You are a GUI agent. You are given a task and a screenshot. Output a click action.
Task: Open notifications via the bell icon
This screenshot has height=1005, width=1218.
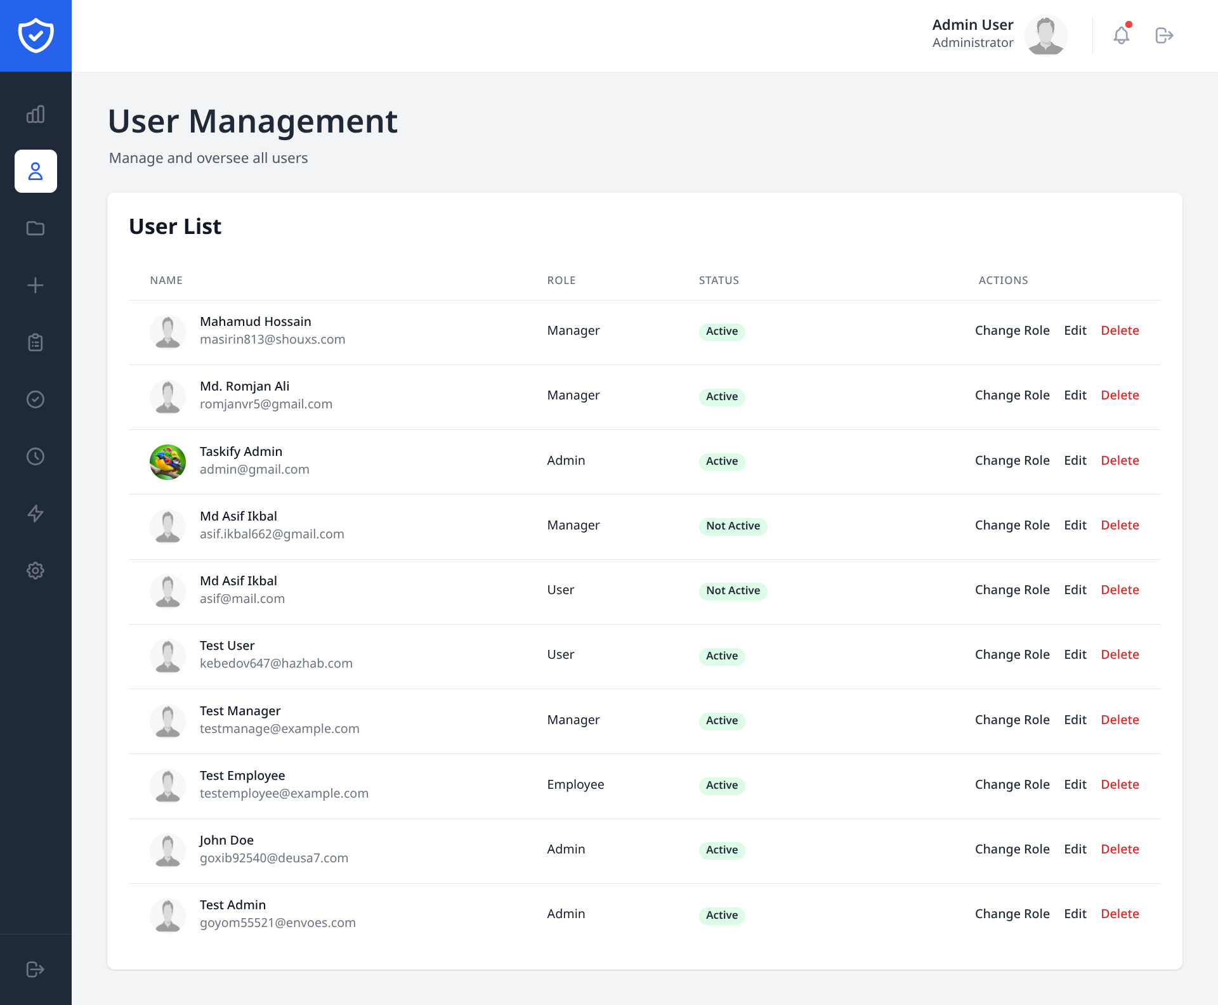point(1122,36)
